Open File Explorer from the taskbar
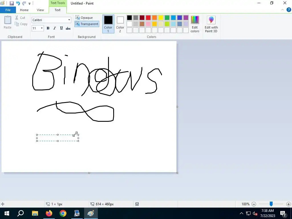The width and height of the screenshot is (292, 219). point(35,213)
